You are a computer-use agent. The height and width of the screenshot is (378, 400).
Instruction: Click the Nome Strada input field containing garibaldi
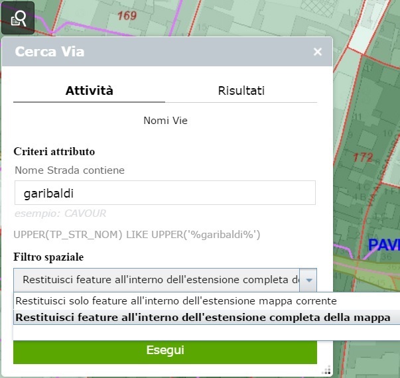click(165, 192)
